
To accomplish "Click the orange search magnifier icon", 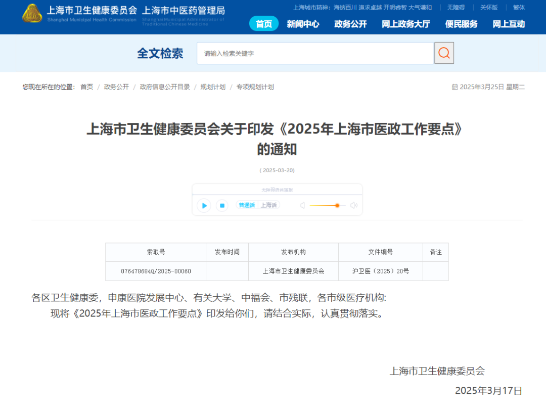I will click(444, 53).
